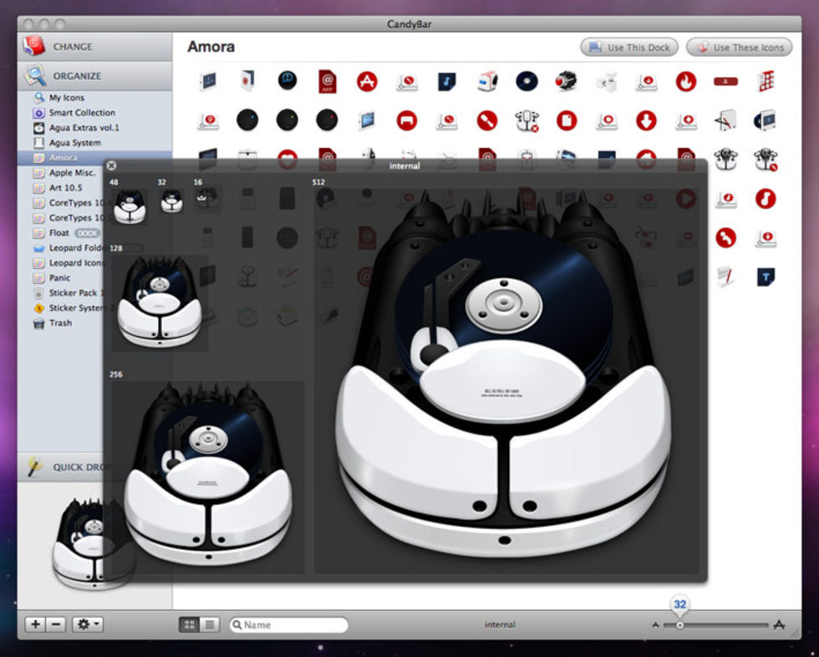Open the ORGANIZE section
Viewport: 819px width, 657px height.
(77, 76)
